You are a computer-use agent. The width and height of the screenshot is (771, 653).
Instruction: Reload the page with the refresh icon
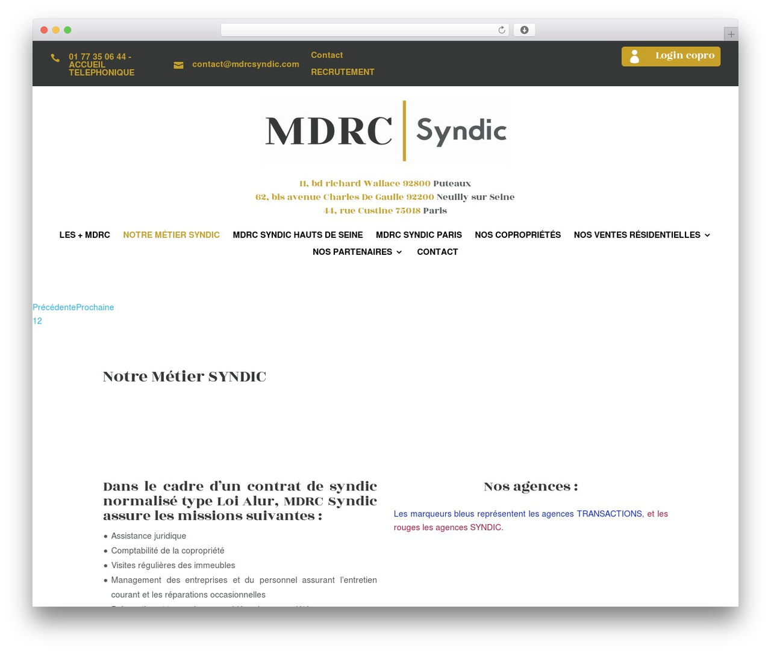point(502,30)
